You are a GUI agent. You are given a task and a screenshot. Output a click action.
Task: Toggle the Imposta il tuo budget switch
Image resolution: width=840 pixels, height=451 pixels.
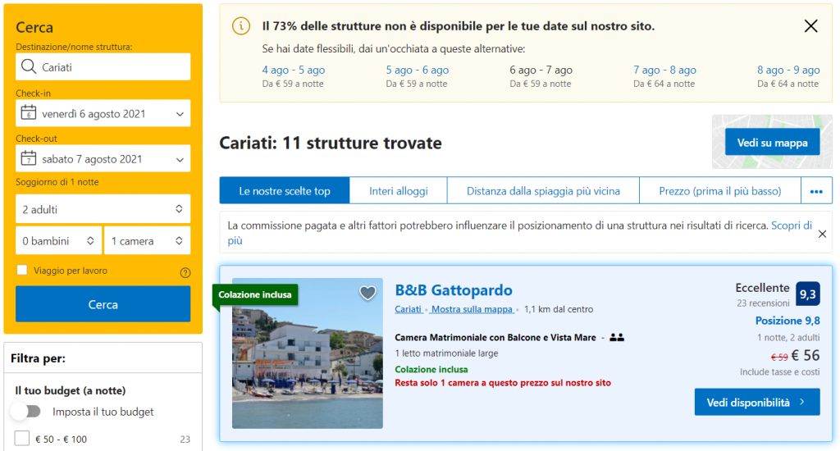pyautogui.click(x=26, y=412)
